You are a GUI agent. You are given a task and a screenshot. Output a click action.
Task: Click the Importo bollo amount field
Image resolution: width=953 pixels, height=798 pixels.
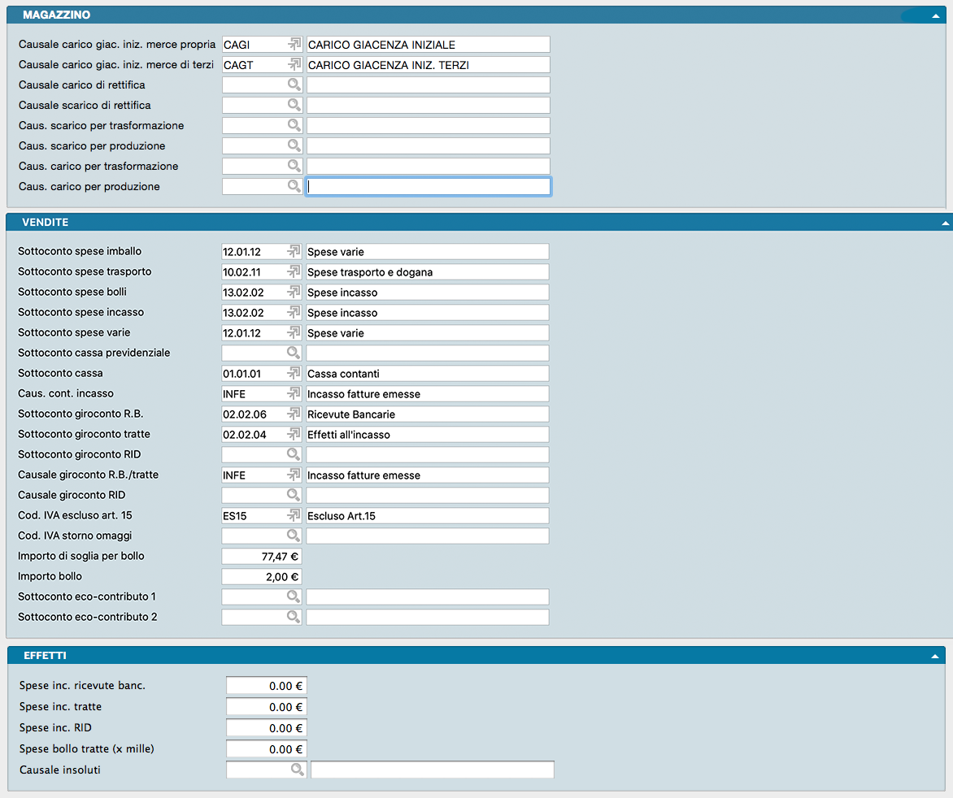261,576
